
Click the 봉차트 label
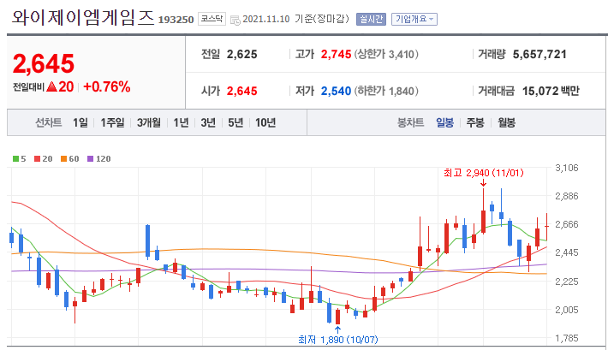410,123
